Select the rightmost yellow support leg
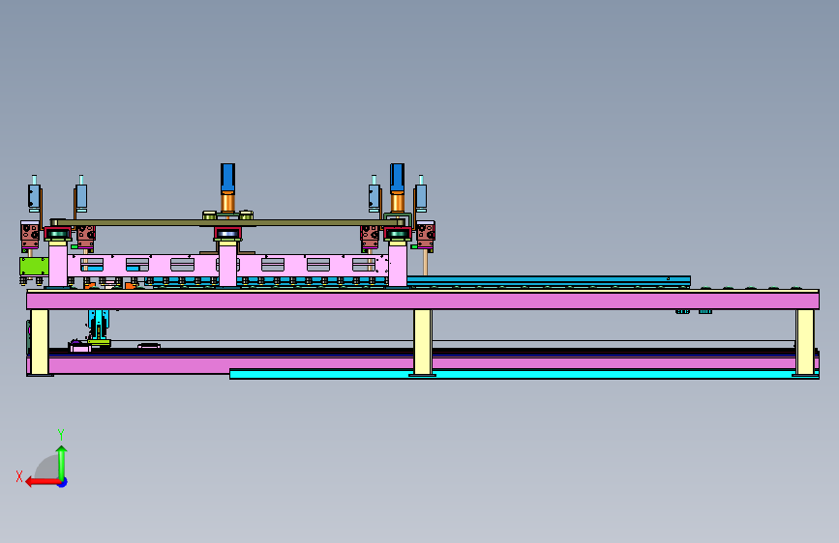The image size is (839, 543). pyautogui.click(x=805, y=342)
